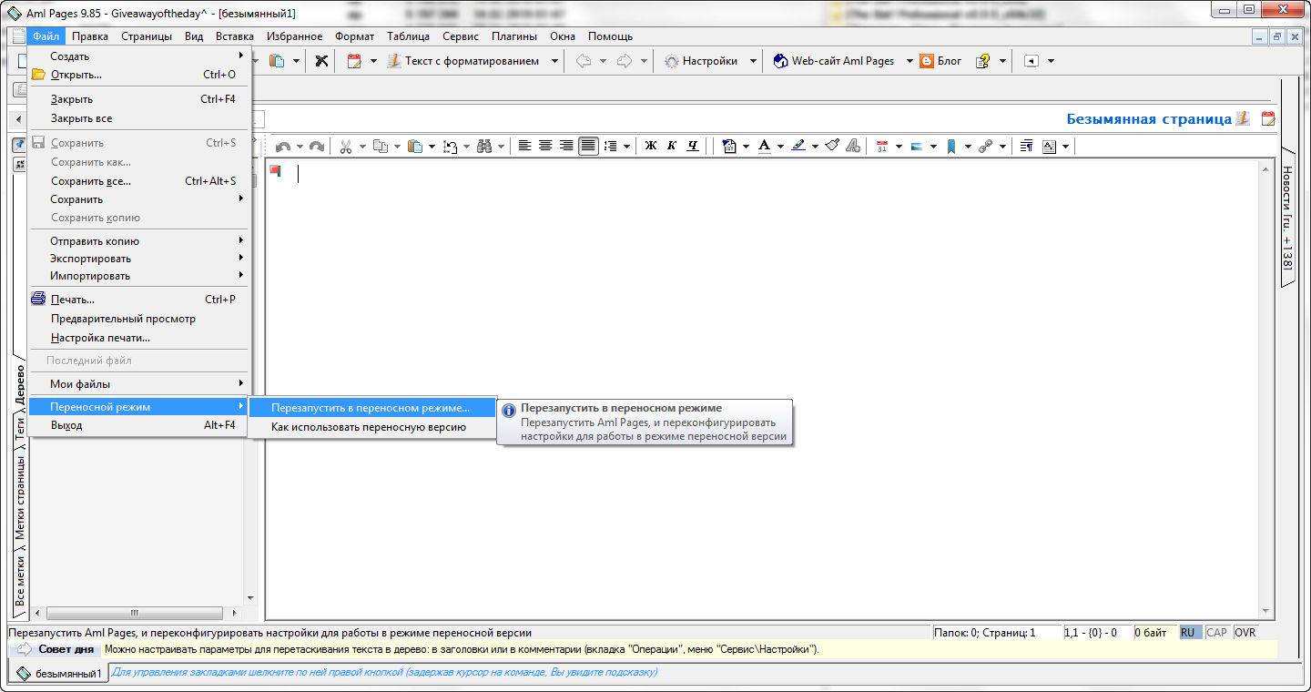Align text left

tap(524, 146)
